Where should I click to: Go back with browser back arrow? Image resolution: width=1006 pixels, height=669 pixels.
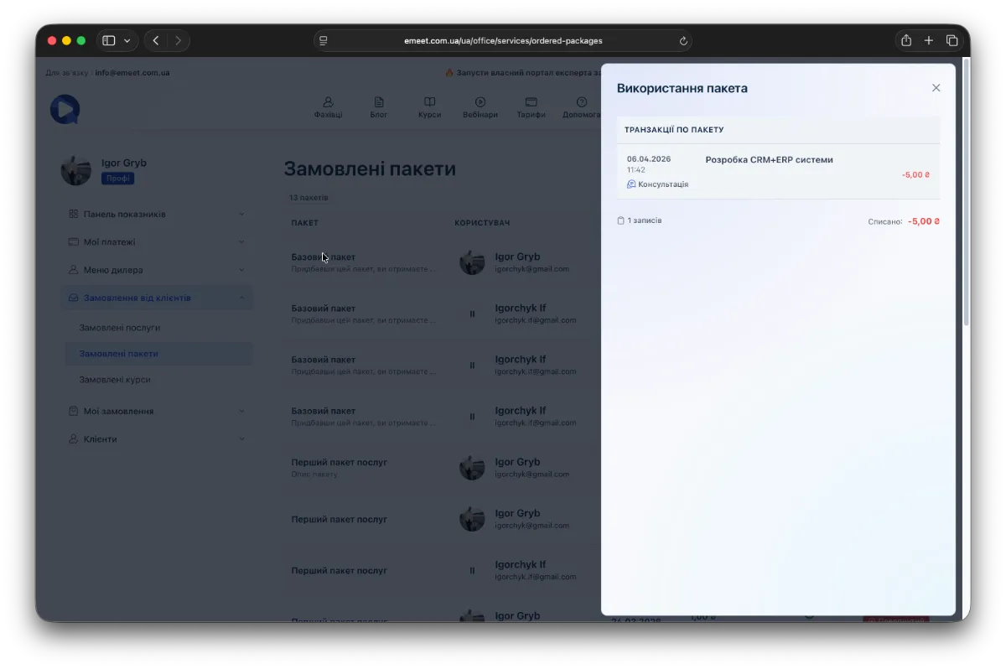pos(156,40)
